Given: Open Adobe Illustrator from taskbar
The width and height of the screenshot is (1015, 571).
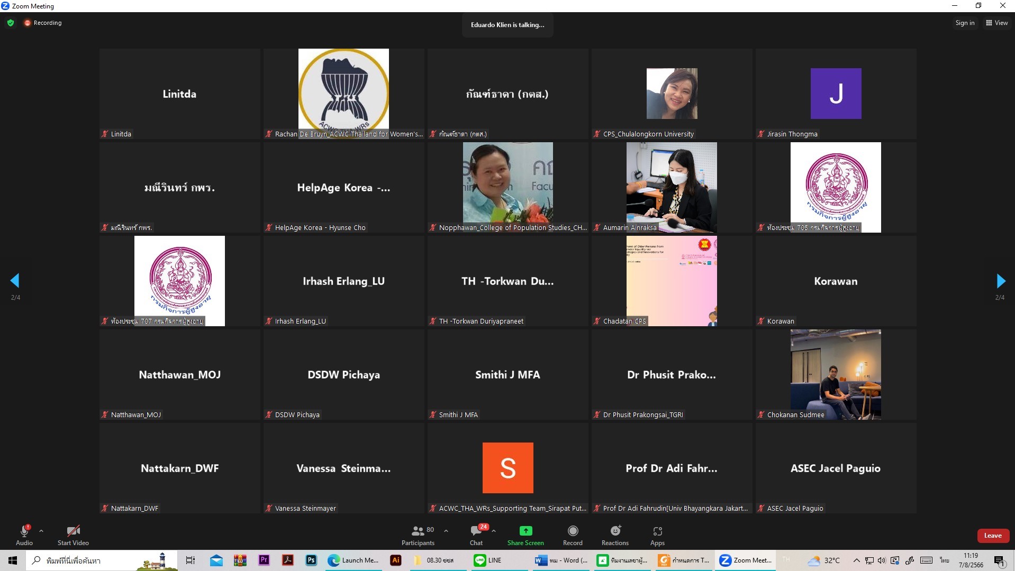Looking at the screenshot, I should [x=395, y=560].
